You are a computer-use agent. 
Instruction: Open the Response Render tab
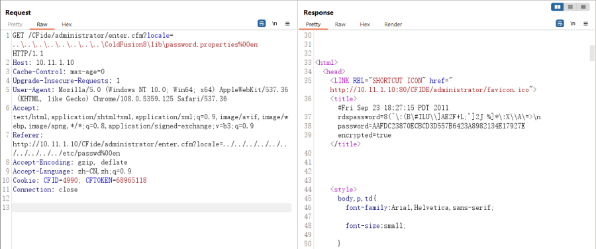pos(393,25)
